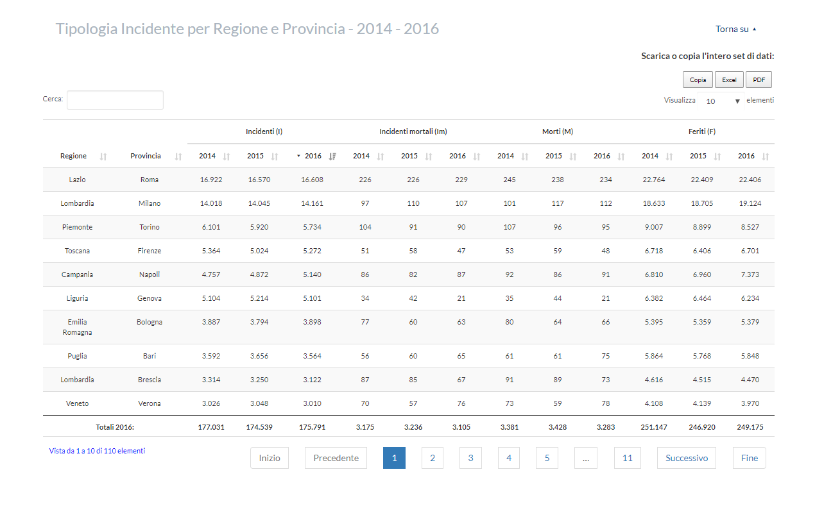Image resolution: width=815 pixels, height=506 pixels.
Task: Jump to last page with Fine
Action: point(750,458)
